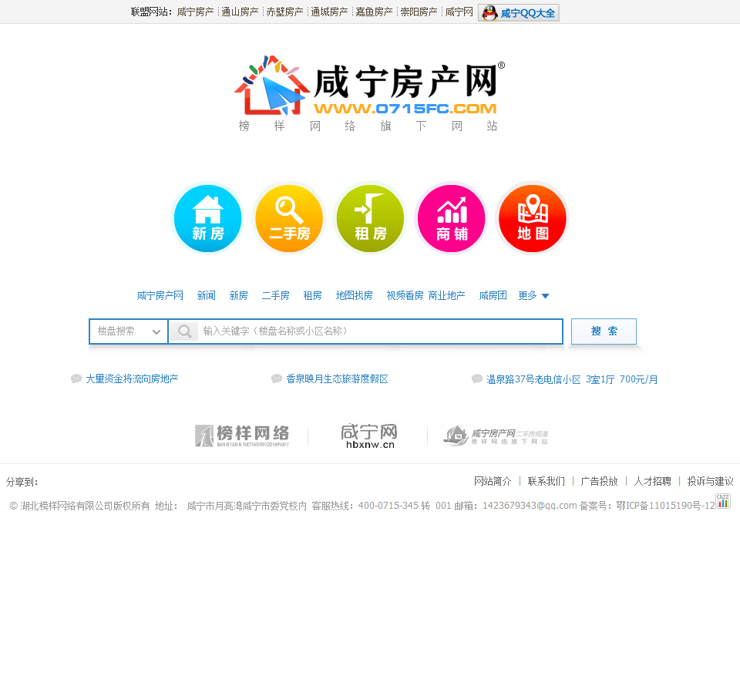Open the 广告投放 footer link
This screenshot has width=740, height=673.
[x=600, y=481]
